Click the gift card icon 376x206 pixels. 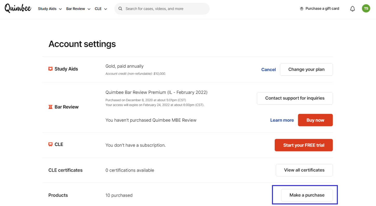[302, 9]
